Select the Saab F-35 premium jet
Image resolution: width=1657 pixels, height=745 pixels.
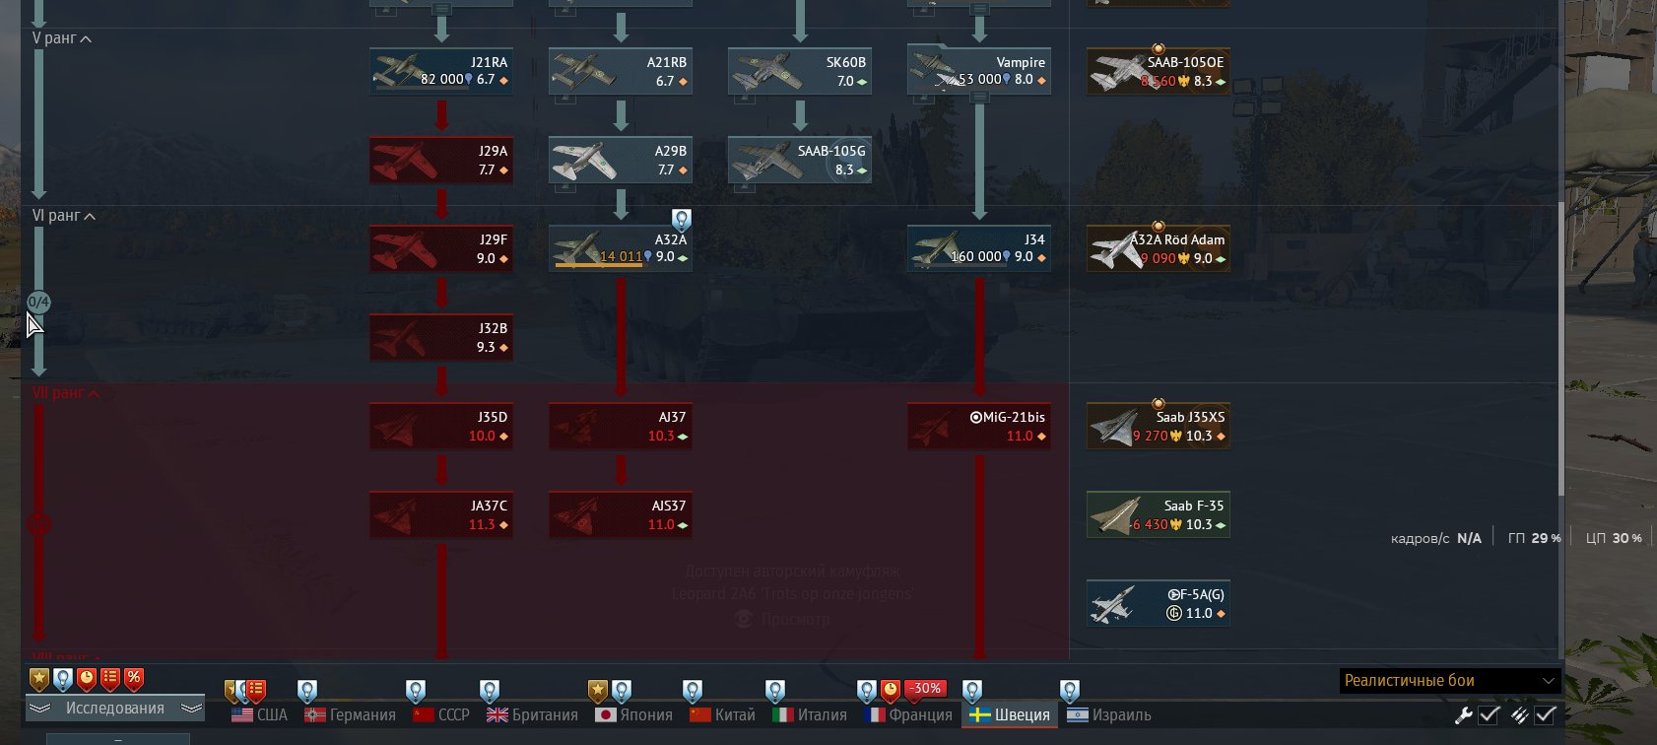coord(1158,514)
